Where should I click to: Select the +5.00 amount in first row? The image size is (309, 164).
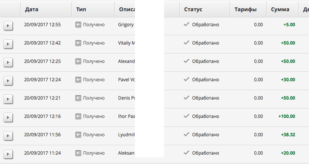point(289,25)
